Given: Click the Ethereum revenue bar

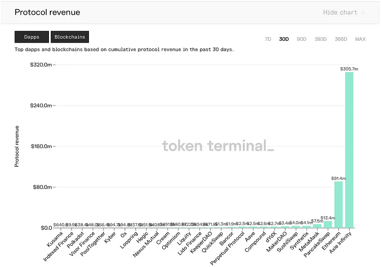Looking at the screenshot, I should pos(338,205).
